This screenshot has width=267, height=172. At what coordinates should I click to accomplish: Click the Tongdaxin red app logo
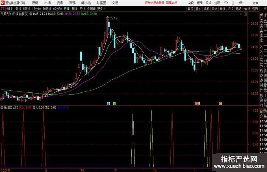click(x=3, y=3)
